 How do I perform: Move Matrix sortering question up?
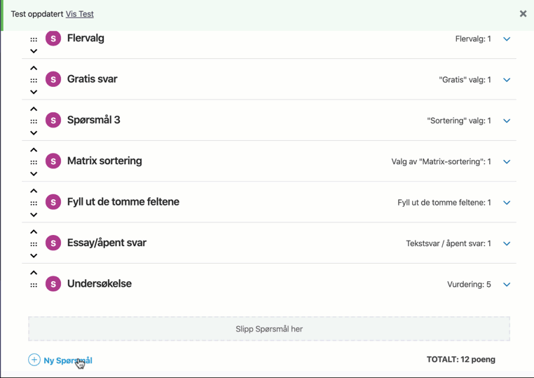coord(34,150)
